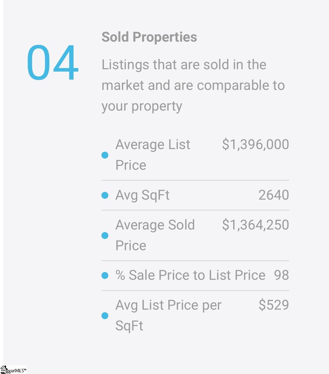Click the 2640 square footage value
This screenshot has width=329, height=374.
(x=274, y=195)
